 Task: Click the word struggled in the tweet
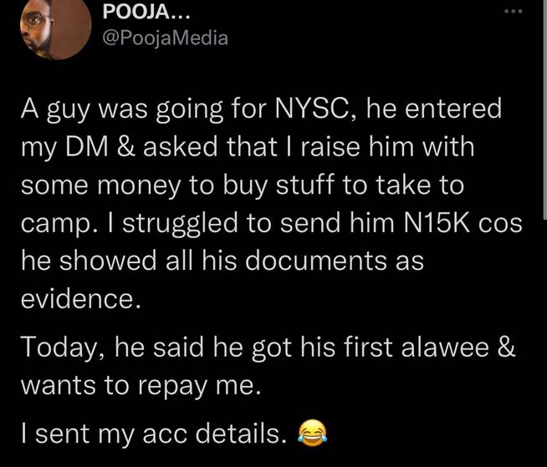[x=180, y=225]
